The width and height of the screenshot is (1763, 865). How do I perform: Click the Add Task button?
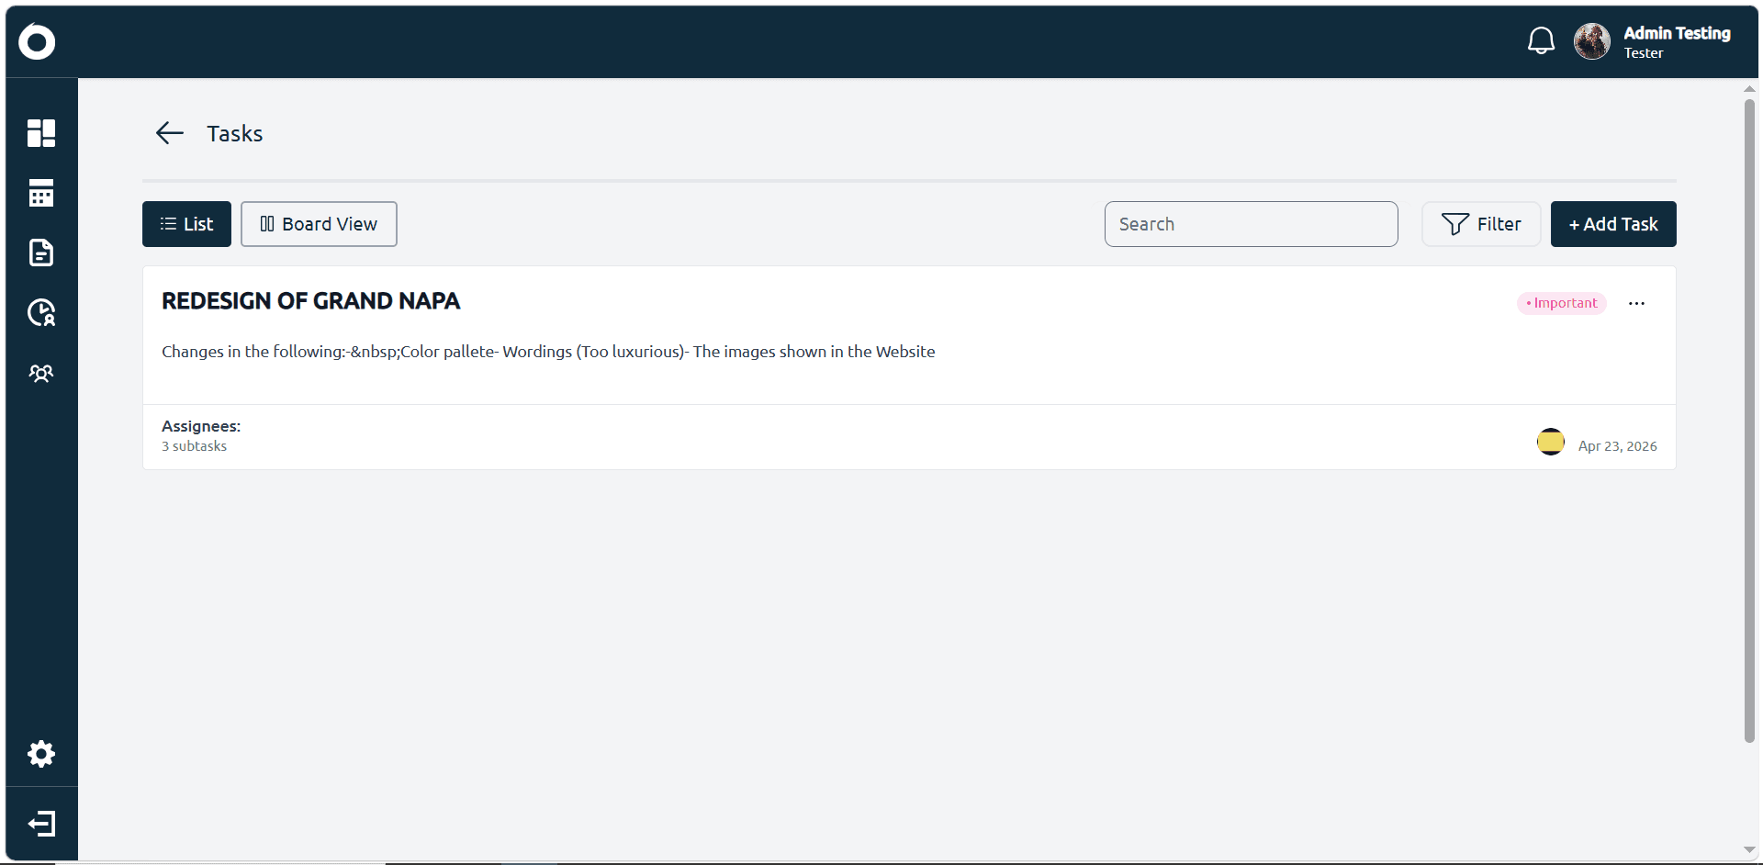[x=1613, y=223]
